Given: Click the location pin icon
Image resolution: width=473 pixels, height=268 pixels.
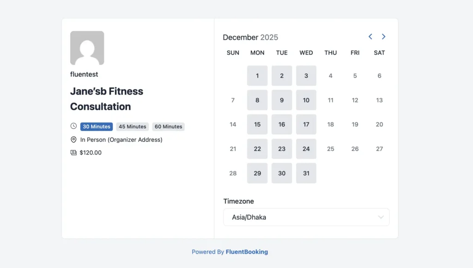Looking at the screenshot, I should tap(73, 139).
